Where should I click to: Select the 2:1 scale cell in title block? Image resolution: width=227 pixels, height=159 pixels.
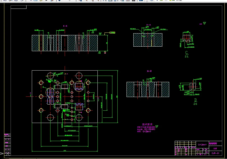point(207,152)
